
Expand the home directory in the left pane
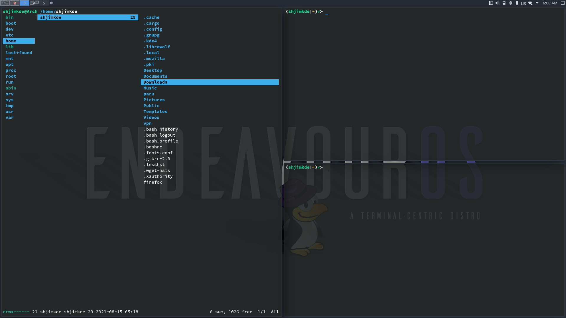tap(11, 41)
